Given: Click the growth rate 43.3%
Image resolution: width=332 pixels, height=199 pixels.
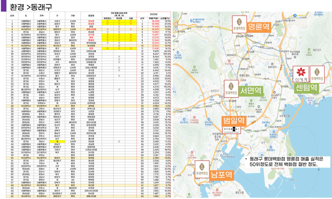Looking at the screenshot, I should click(167, 51).
